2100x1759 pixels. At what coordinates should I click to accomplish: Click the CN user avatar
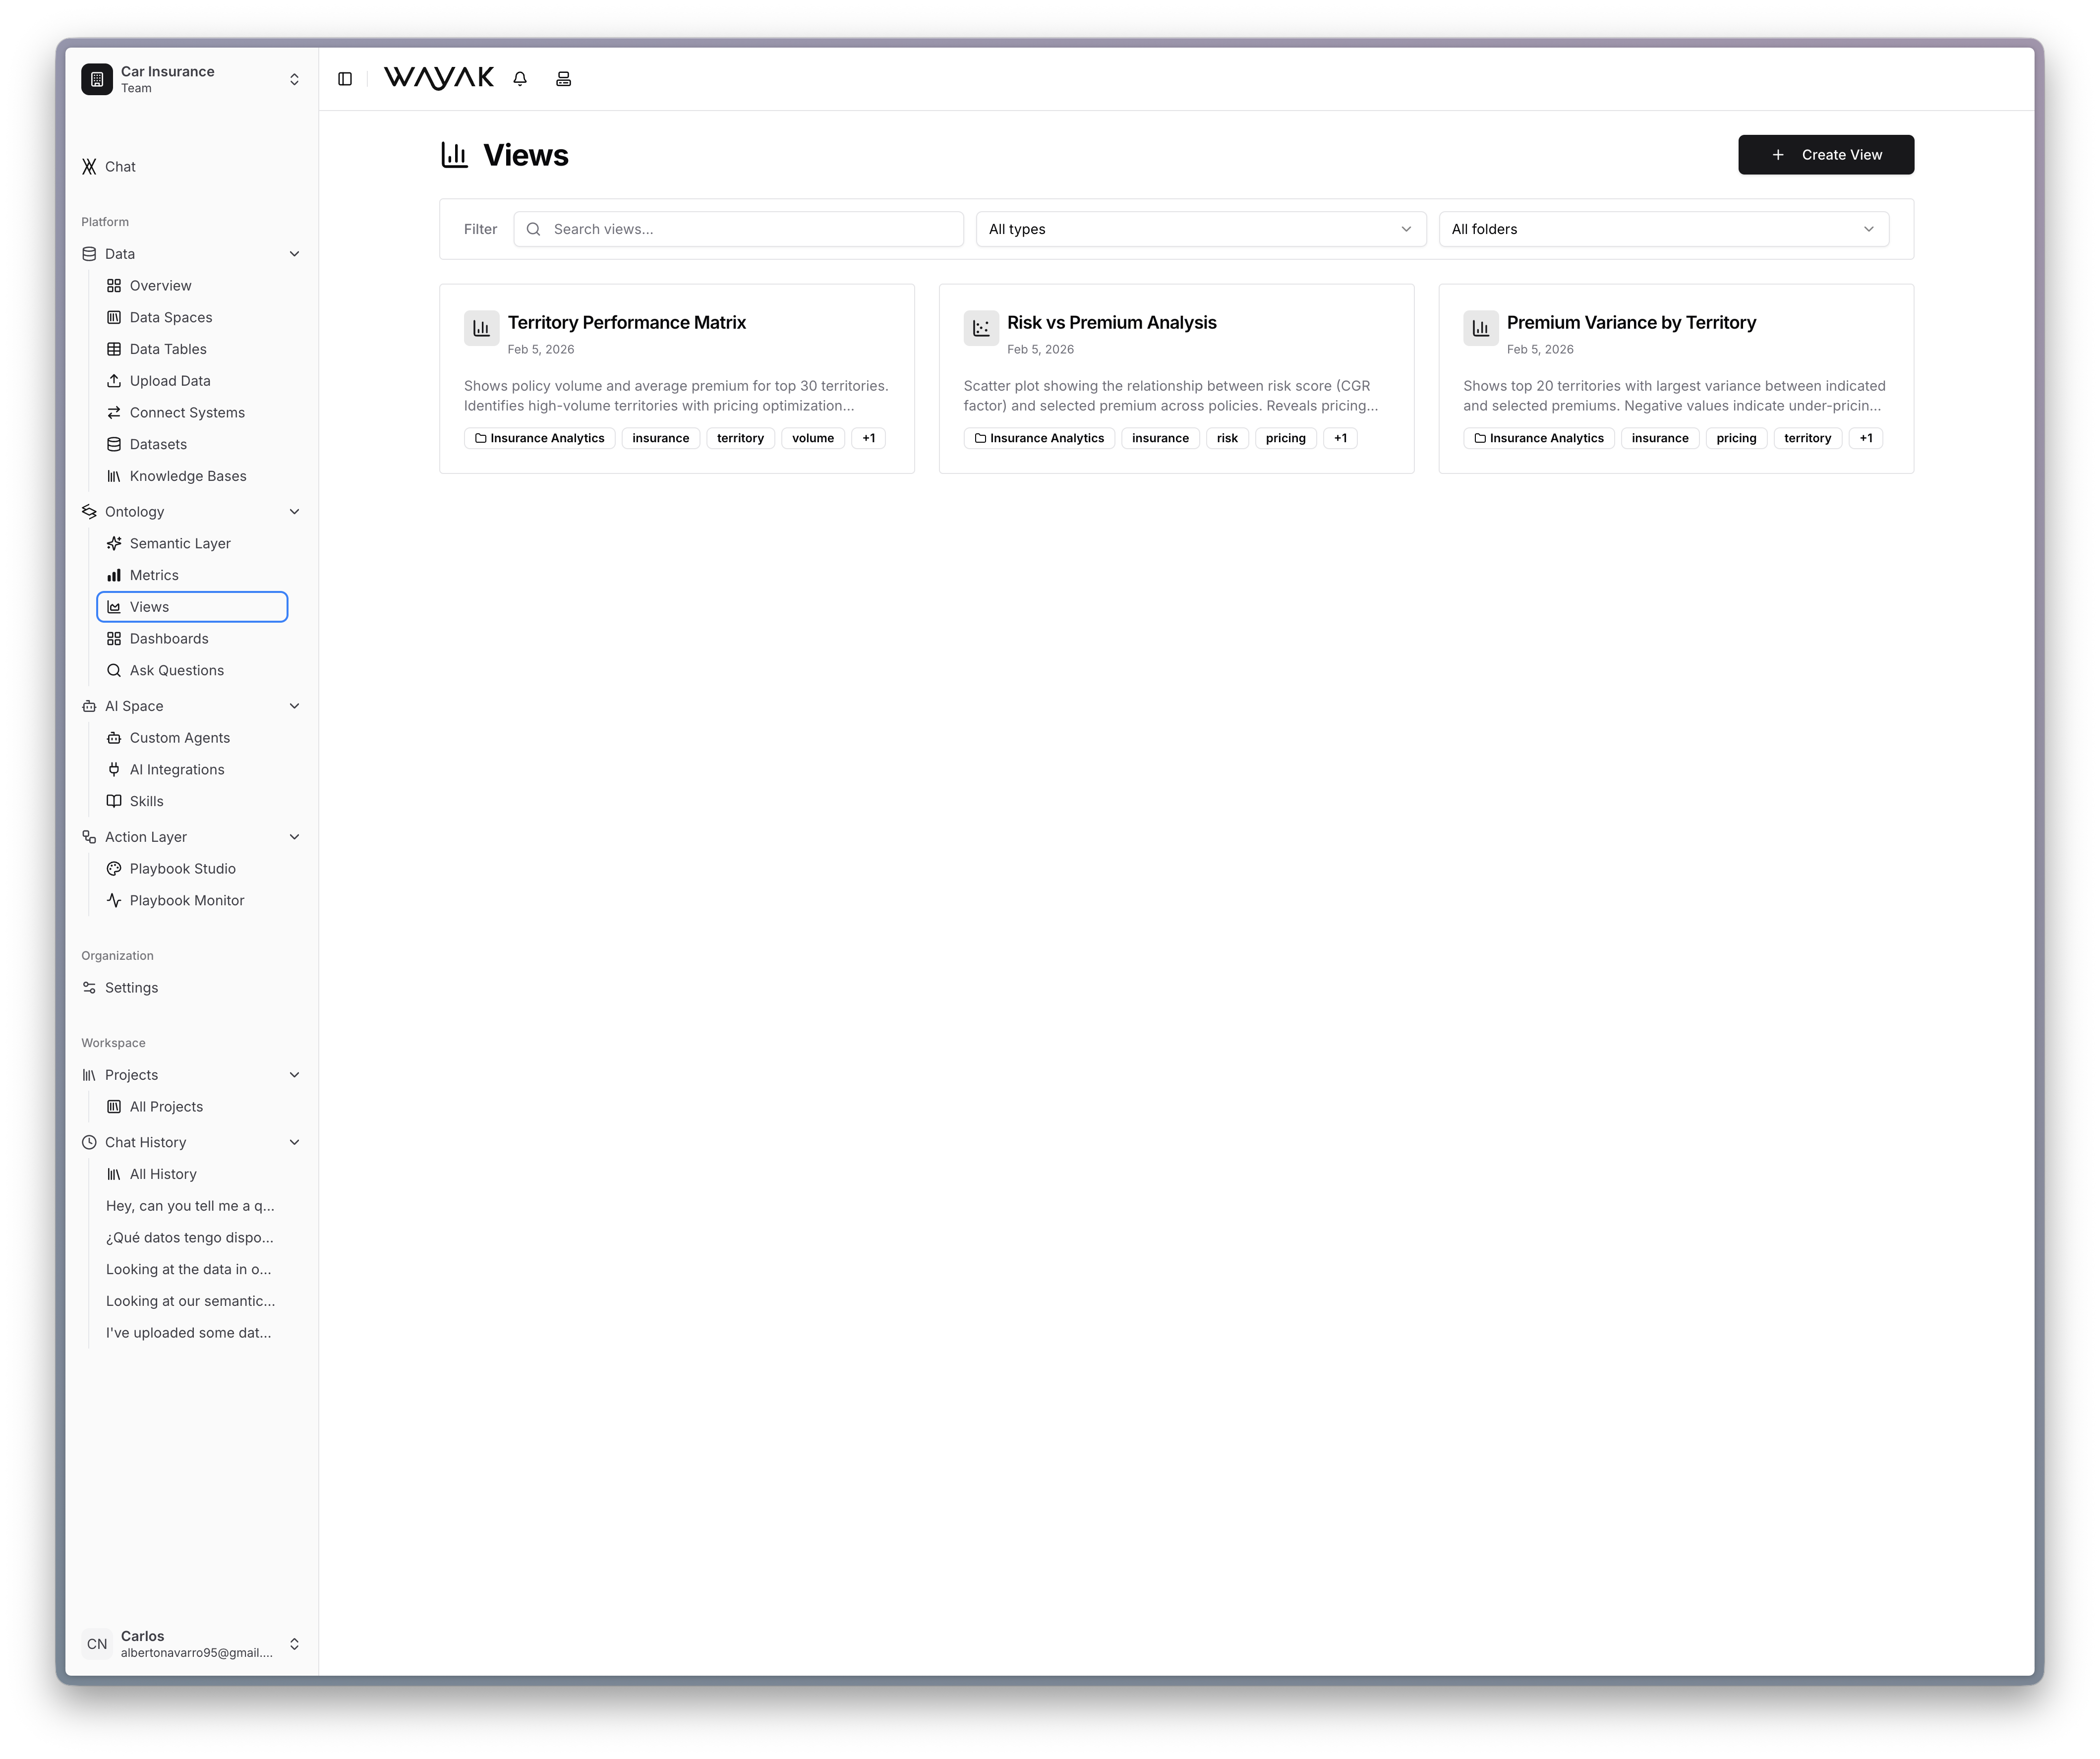pyautogui.click(x=97, y=1644)
